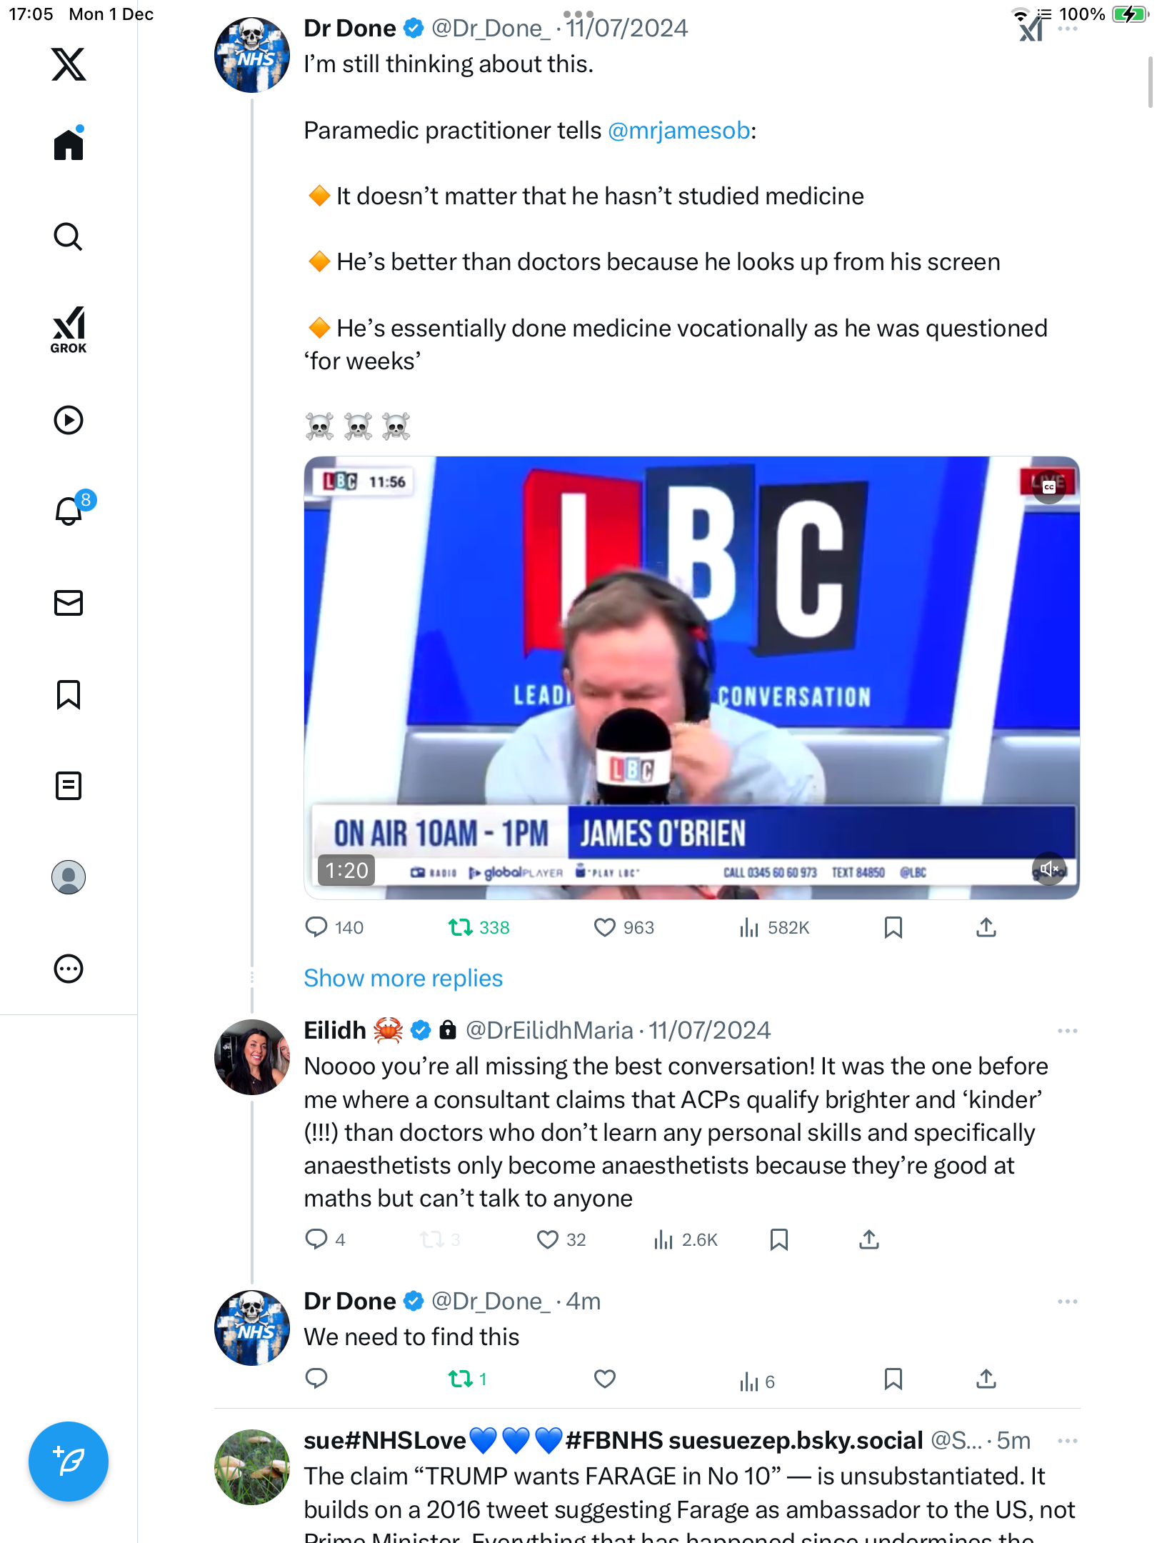1157x1543 pixels.
Task: Unmute the LBC video
Action: [x=1048, y=869]
